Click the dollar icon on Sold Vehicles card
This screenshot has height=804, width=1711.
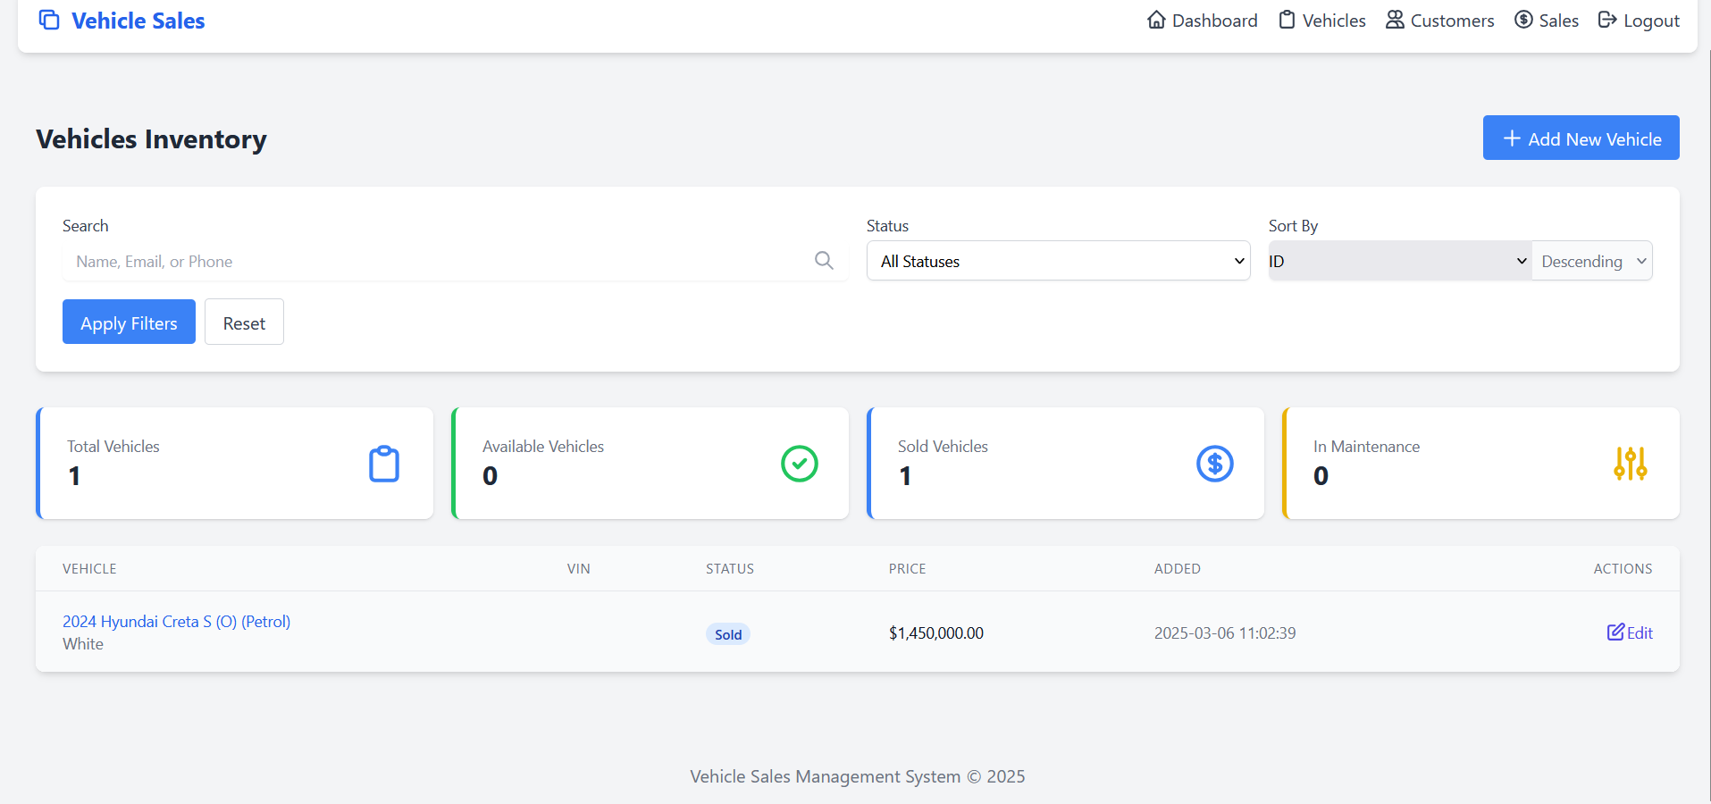pyautogui.click(x=1214, y=463)
